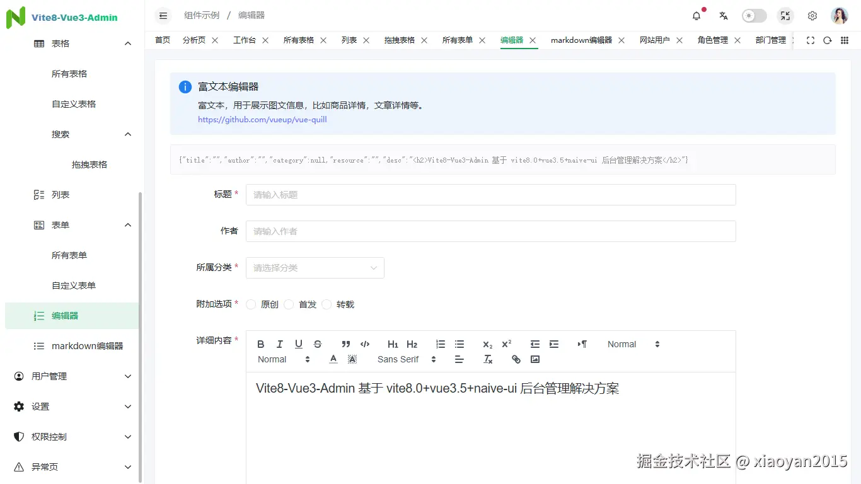861x484 pixels.
Task: Underline the selected editor text
Action: 299,344
